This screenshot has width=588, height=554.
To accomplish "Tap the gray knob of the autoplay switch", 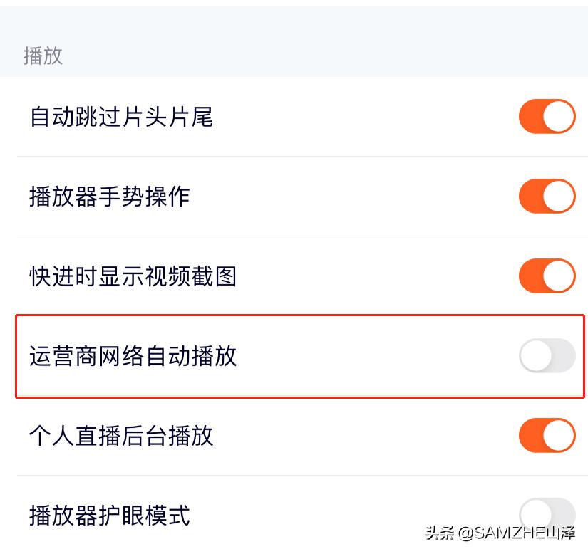I will [x=535, y=355].
